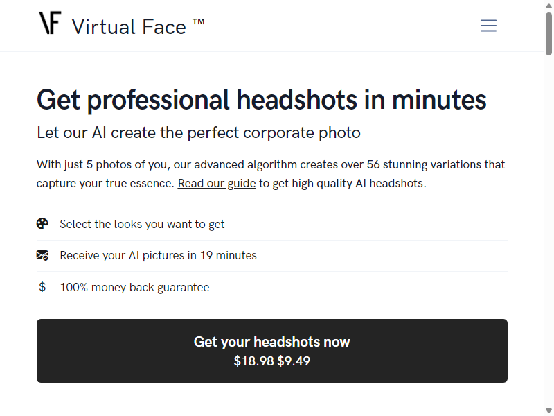Click the dollar sign guarantee icon
The image size is (554, 416).
(42, 286)
